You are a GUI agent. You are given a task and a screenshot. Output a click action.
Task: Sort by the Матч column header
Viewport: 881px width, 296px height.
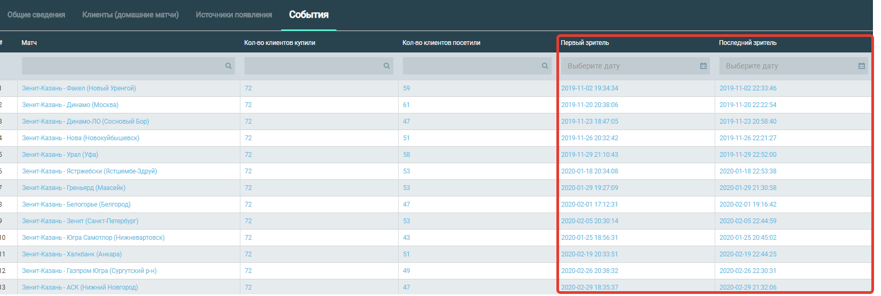tap(29, 43)
